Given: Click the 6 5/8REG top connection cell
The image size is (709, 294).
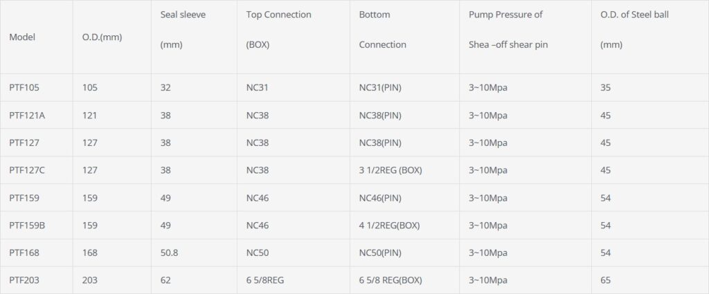Looking at the screenshot, I should (266, 280).
